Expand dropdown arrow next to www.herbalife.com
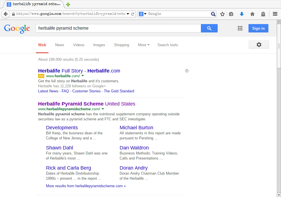 click(x=83, y=76)
